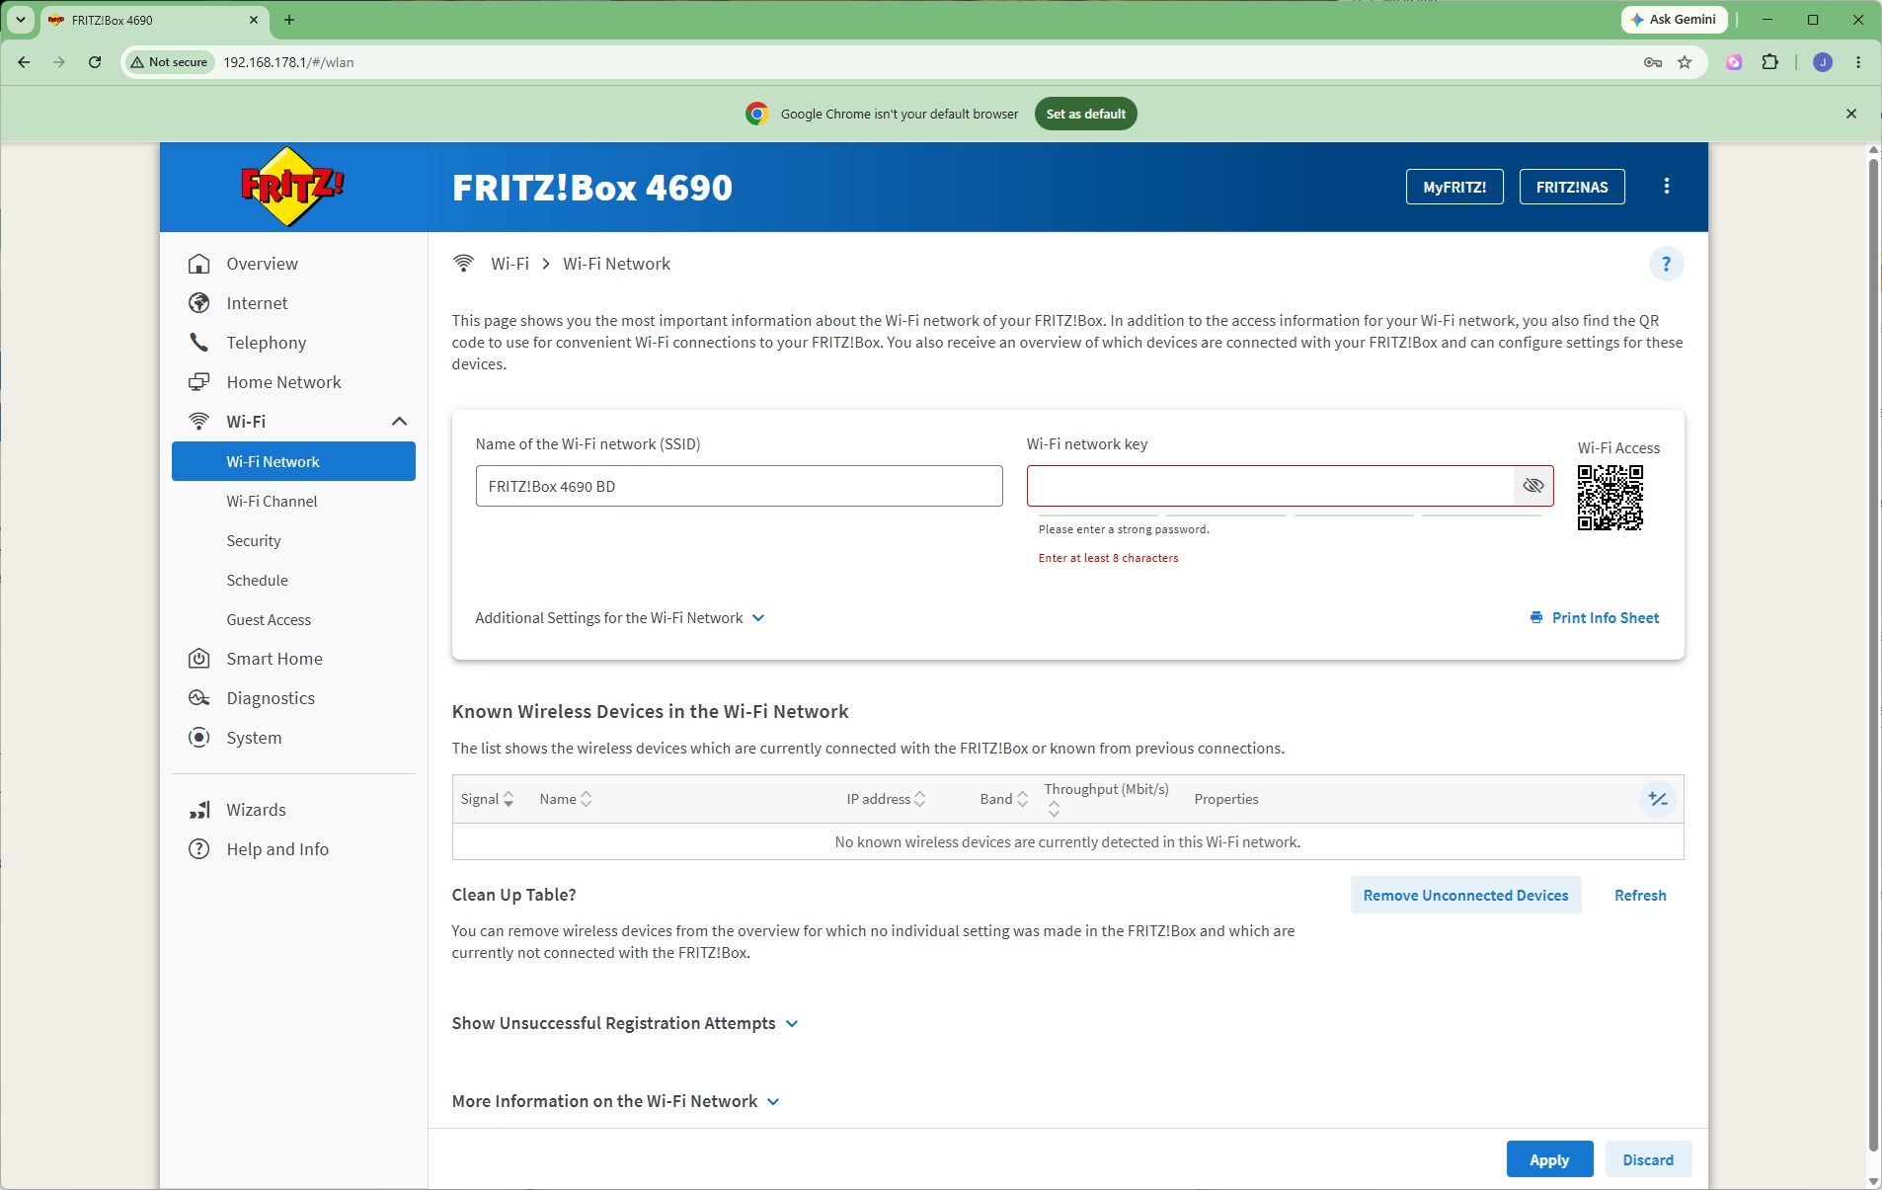Toggle Wi-Fi network key visibility
Screen dimensions: 1882x1190
pos(1533,486)
